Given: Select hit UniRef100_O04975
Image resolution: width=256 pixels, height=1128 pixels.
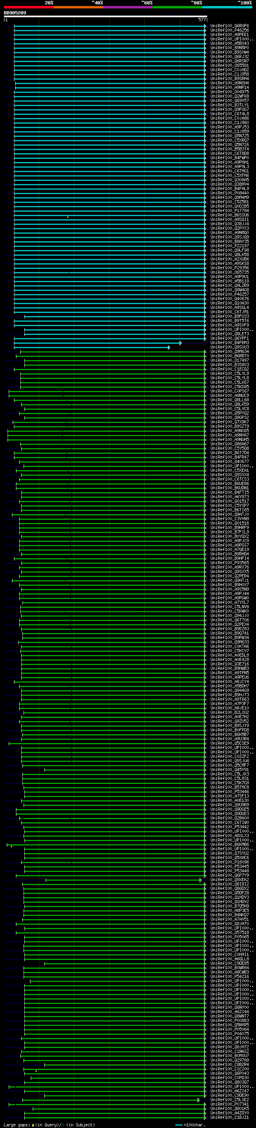Looking at the screenshot, I should click(230, 92).
